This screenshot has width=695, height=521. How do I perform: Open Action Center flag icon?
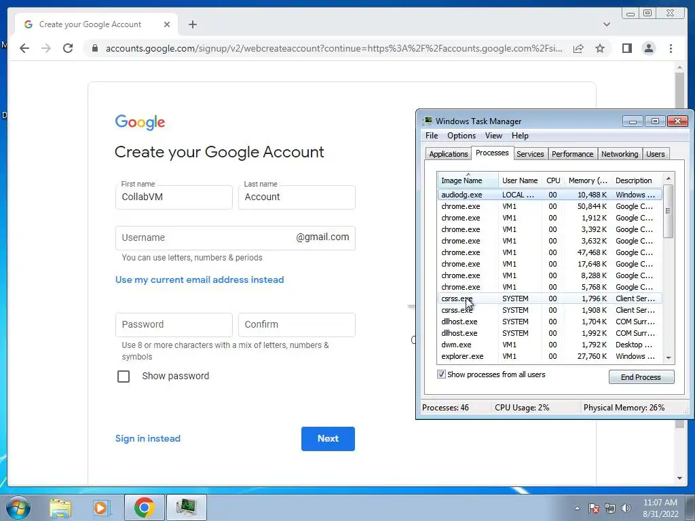point(594,508)
